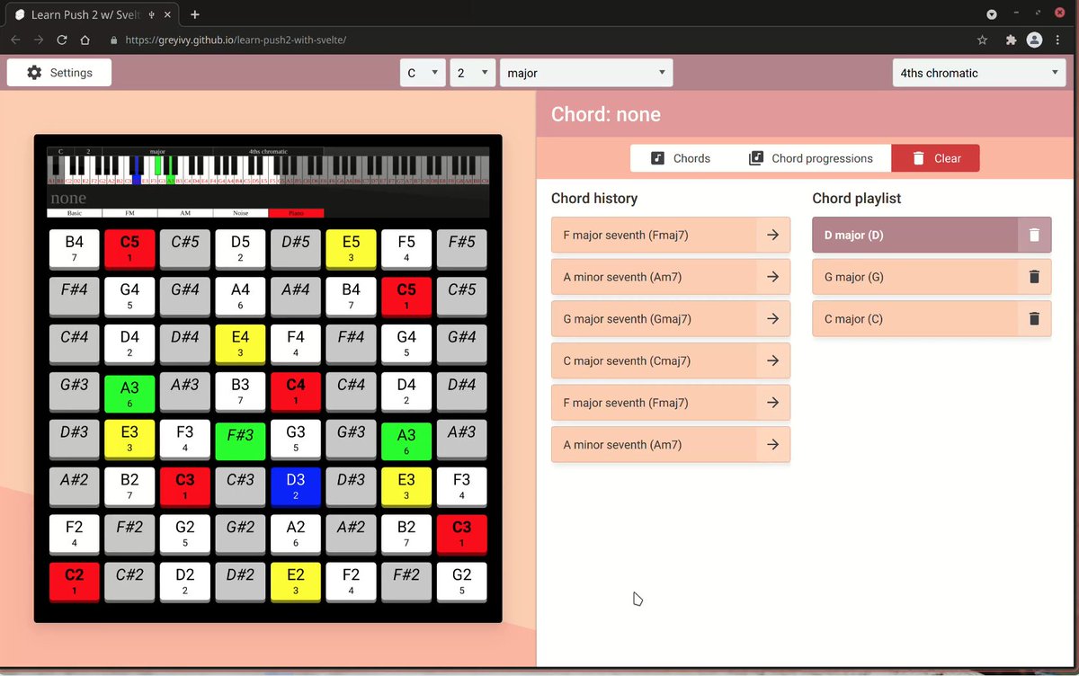Open the scale dropdown showing major

(586, 73)
